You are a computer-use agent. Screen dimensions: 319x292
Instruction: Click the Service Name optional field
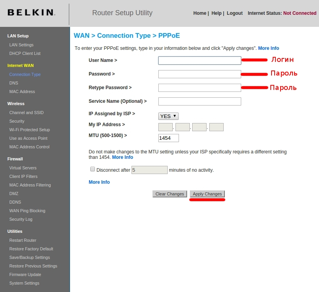pyautogui.click(x=200, y=101)
